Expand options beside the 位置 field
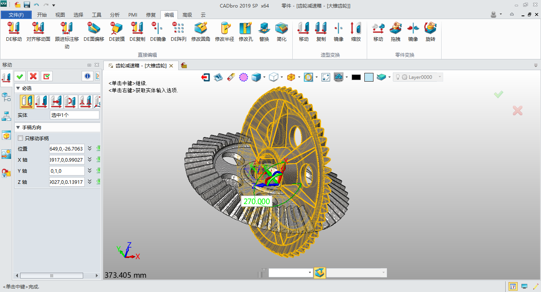Screen dimensions: 541x292 (x=90, y=149)
